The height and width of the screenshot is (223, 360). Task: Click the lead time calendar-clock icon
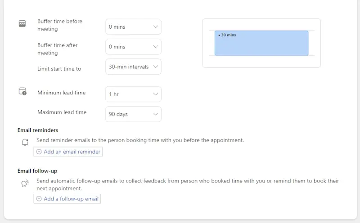click(x=22, y=91)
